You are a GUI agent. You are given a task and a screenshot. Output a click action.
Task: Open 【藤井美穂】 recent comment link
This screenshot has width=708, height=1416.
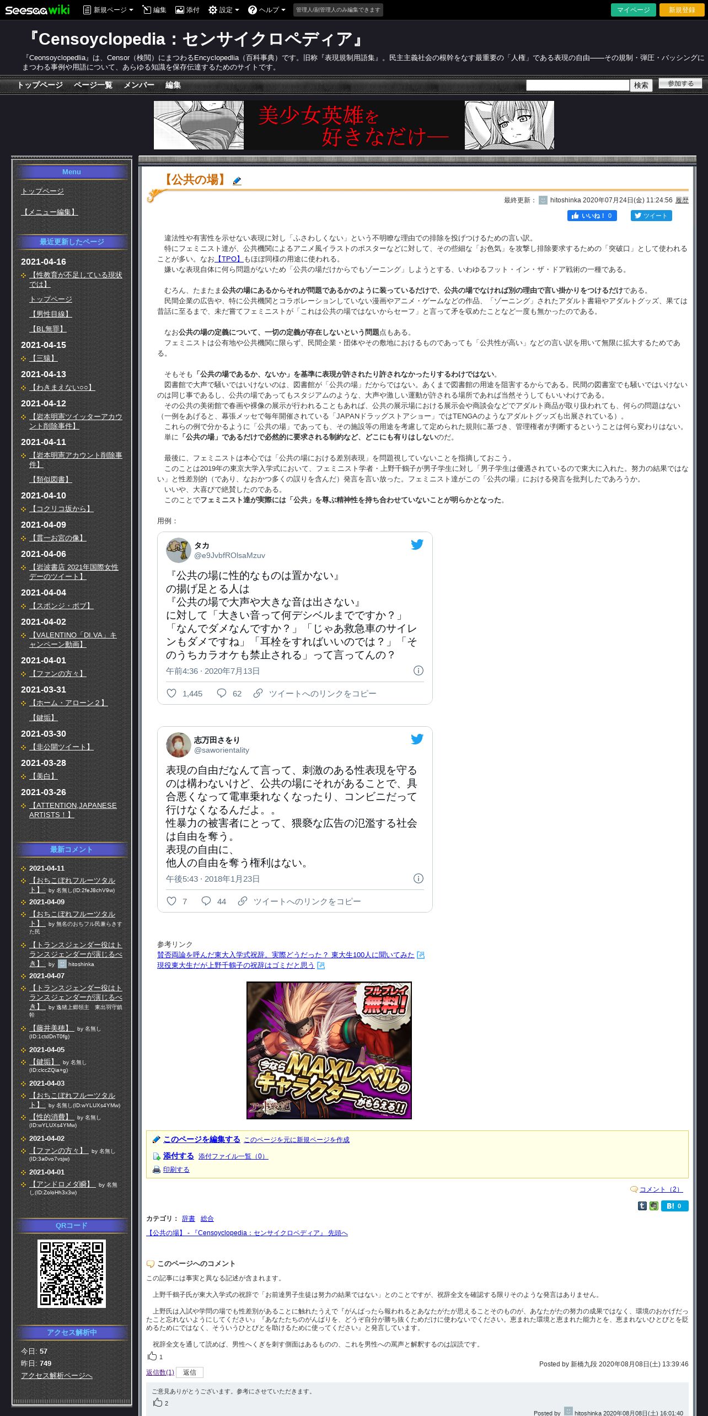coord(51,1028)
